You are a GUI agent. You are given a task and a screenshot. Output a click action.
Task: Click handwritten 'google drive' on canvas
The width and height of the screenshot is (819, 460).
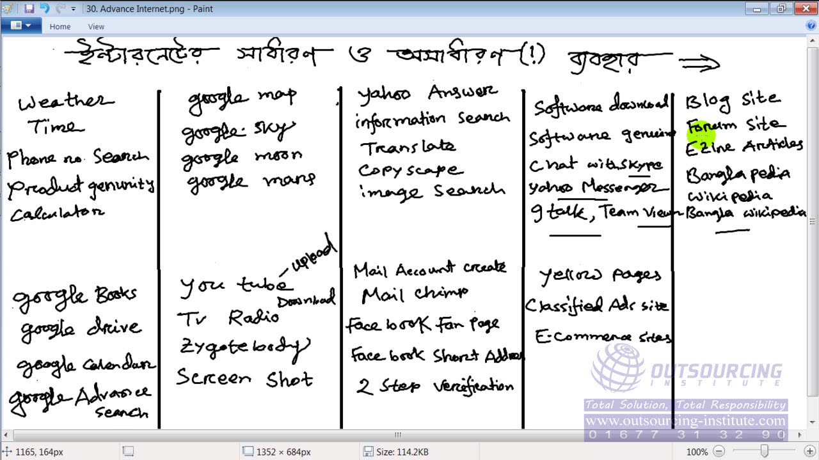(x=81, y=328)
